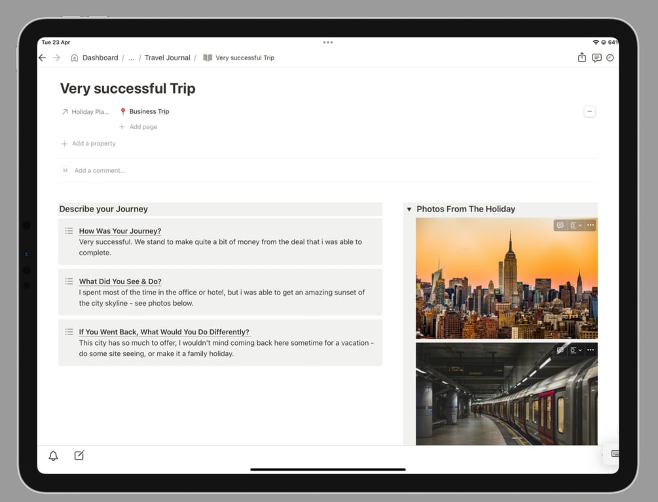The width and height of the screenshot is (658, 502).
Task: Open page history clock icon
Action: pos(610,58)
